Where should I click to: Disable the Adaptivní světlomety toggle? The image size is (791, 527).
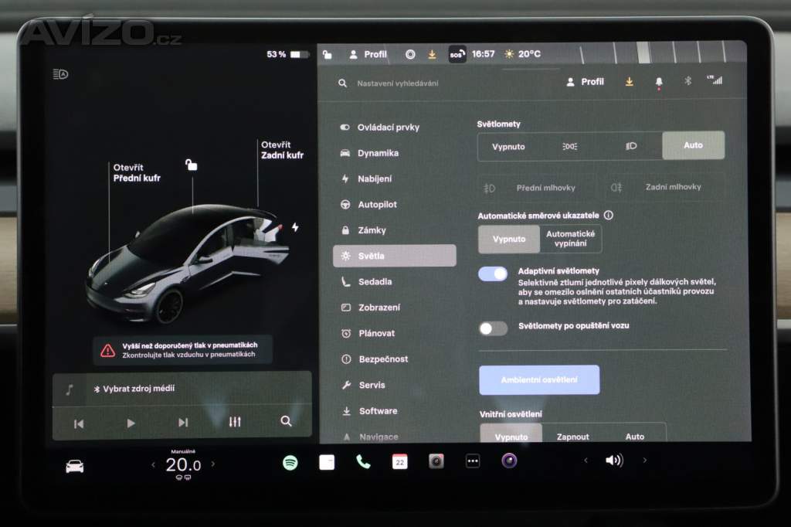pos(493,274)
